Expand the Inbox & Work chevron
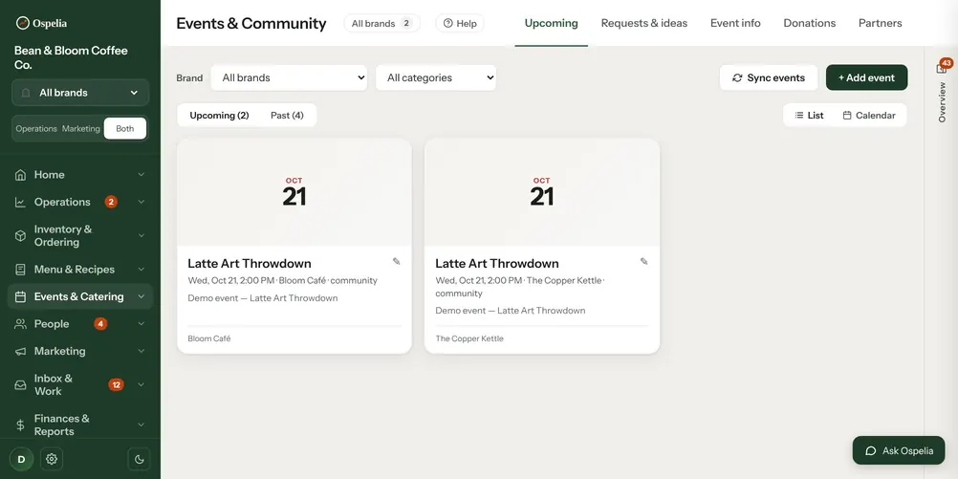Image resolution: width=958 pixels, height=479 pixels. pos(142,385)
